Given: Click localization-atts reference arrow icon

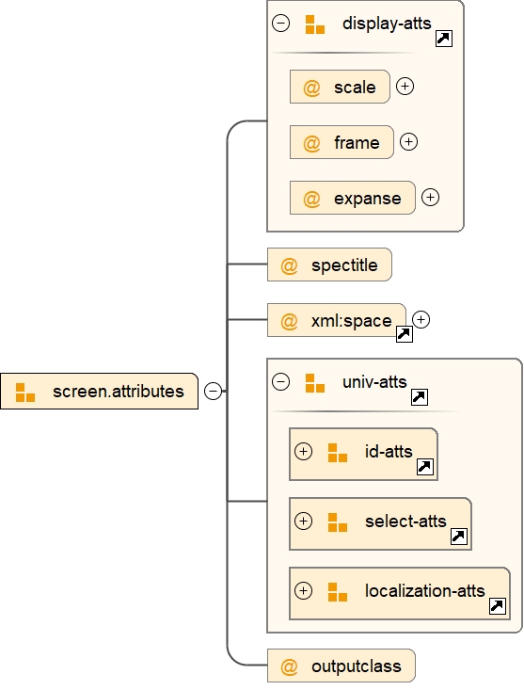Looking at the screenshot, I should tap(497, 606).
